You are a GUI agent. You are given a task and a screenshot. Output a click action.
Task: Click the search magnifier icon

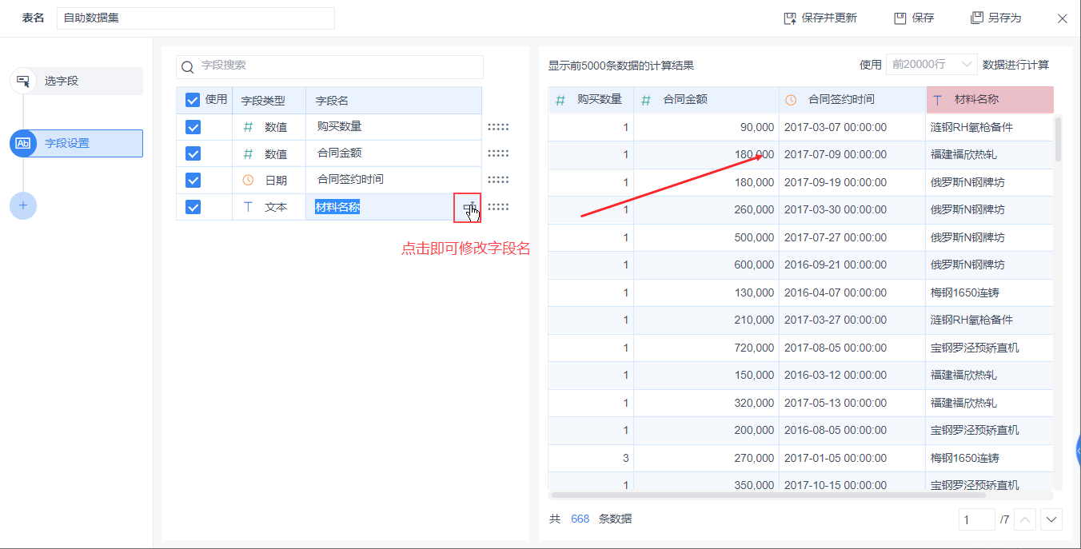(x=188, y=67)
